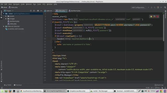The height and width of the screenshot is (93, 167).
Task: Click the Debug bug icon in toolbar
Action: coord(152,7)
